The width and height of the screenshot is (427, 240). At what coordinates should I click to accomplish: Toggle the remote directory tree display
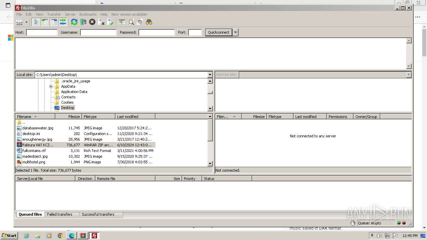(54, 22)
